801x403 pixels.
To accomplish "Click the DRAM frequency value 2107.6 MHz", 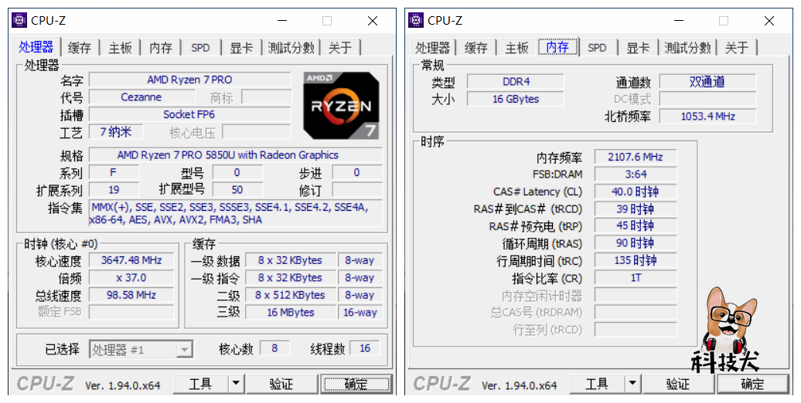I will click(x=636, y=157).
